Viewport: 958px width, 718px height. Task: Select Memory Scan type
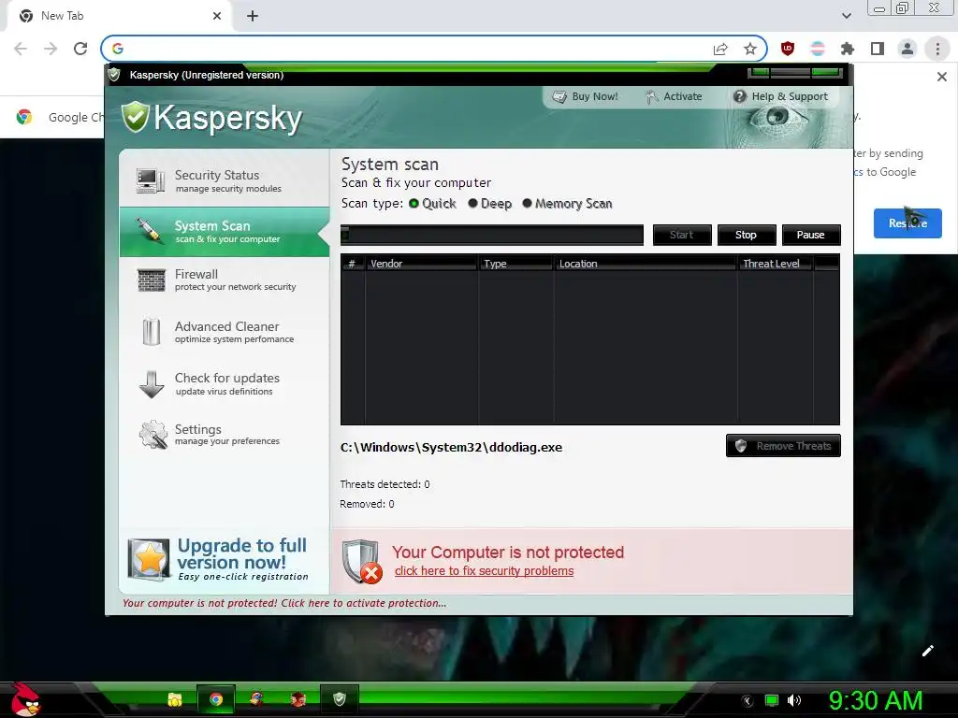tap(568, 203)
